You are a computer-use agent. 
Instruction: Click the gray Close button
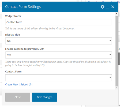click(18, 97)
